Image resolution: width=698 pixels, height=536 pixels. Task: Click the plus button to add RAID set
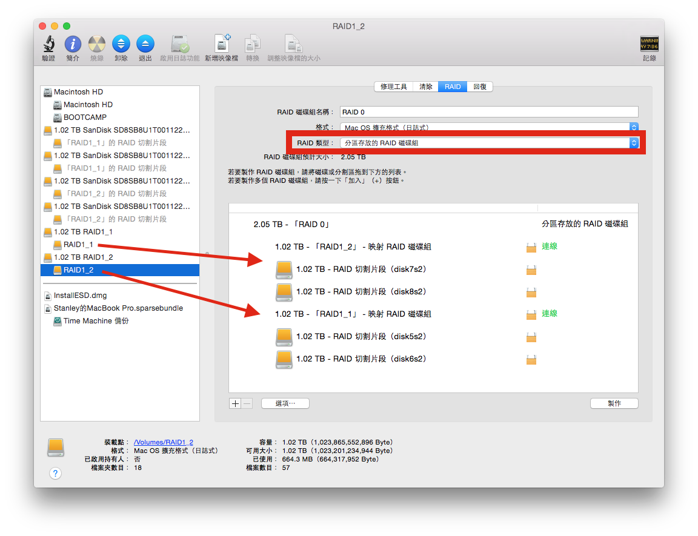tap(235, 403)
